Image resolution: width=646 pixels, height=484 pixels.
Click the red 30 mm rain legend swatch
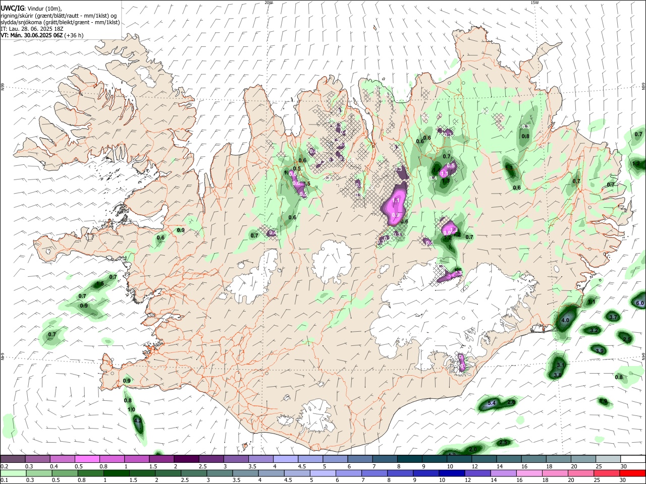(633, 473)
